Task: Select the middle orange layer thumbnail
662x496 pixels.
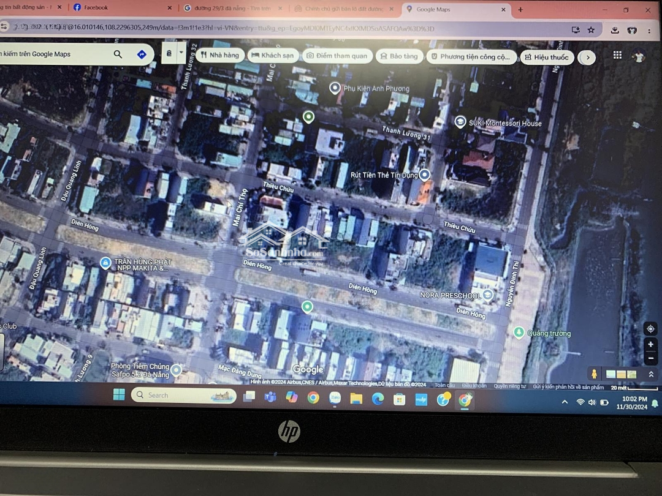Action: click(620, 374)
